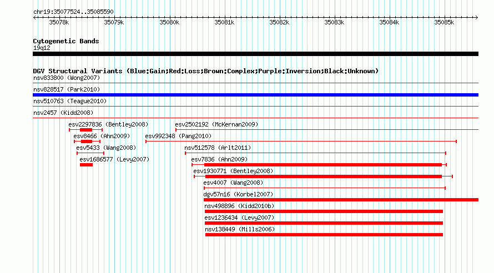Open variant nsv138449 (Mills2006) label
The width and height of the screenshot is (494, 273).
(x=240, y=229)
